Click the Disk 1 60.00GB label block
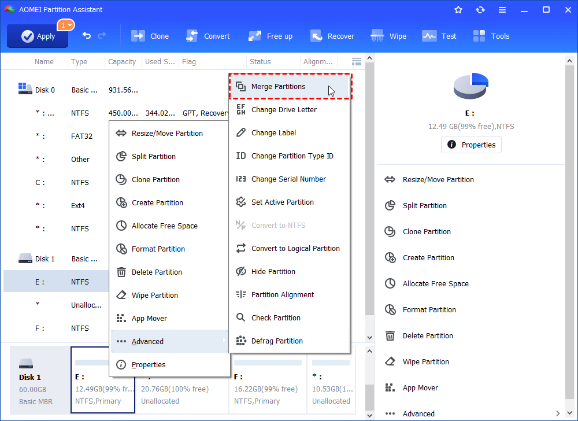This screenshot has height=421, width=578. (39, 381)
